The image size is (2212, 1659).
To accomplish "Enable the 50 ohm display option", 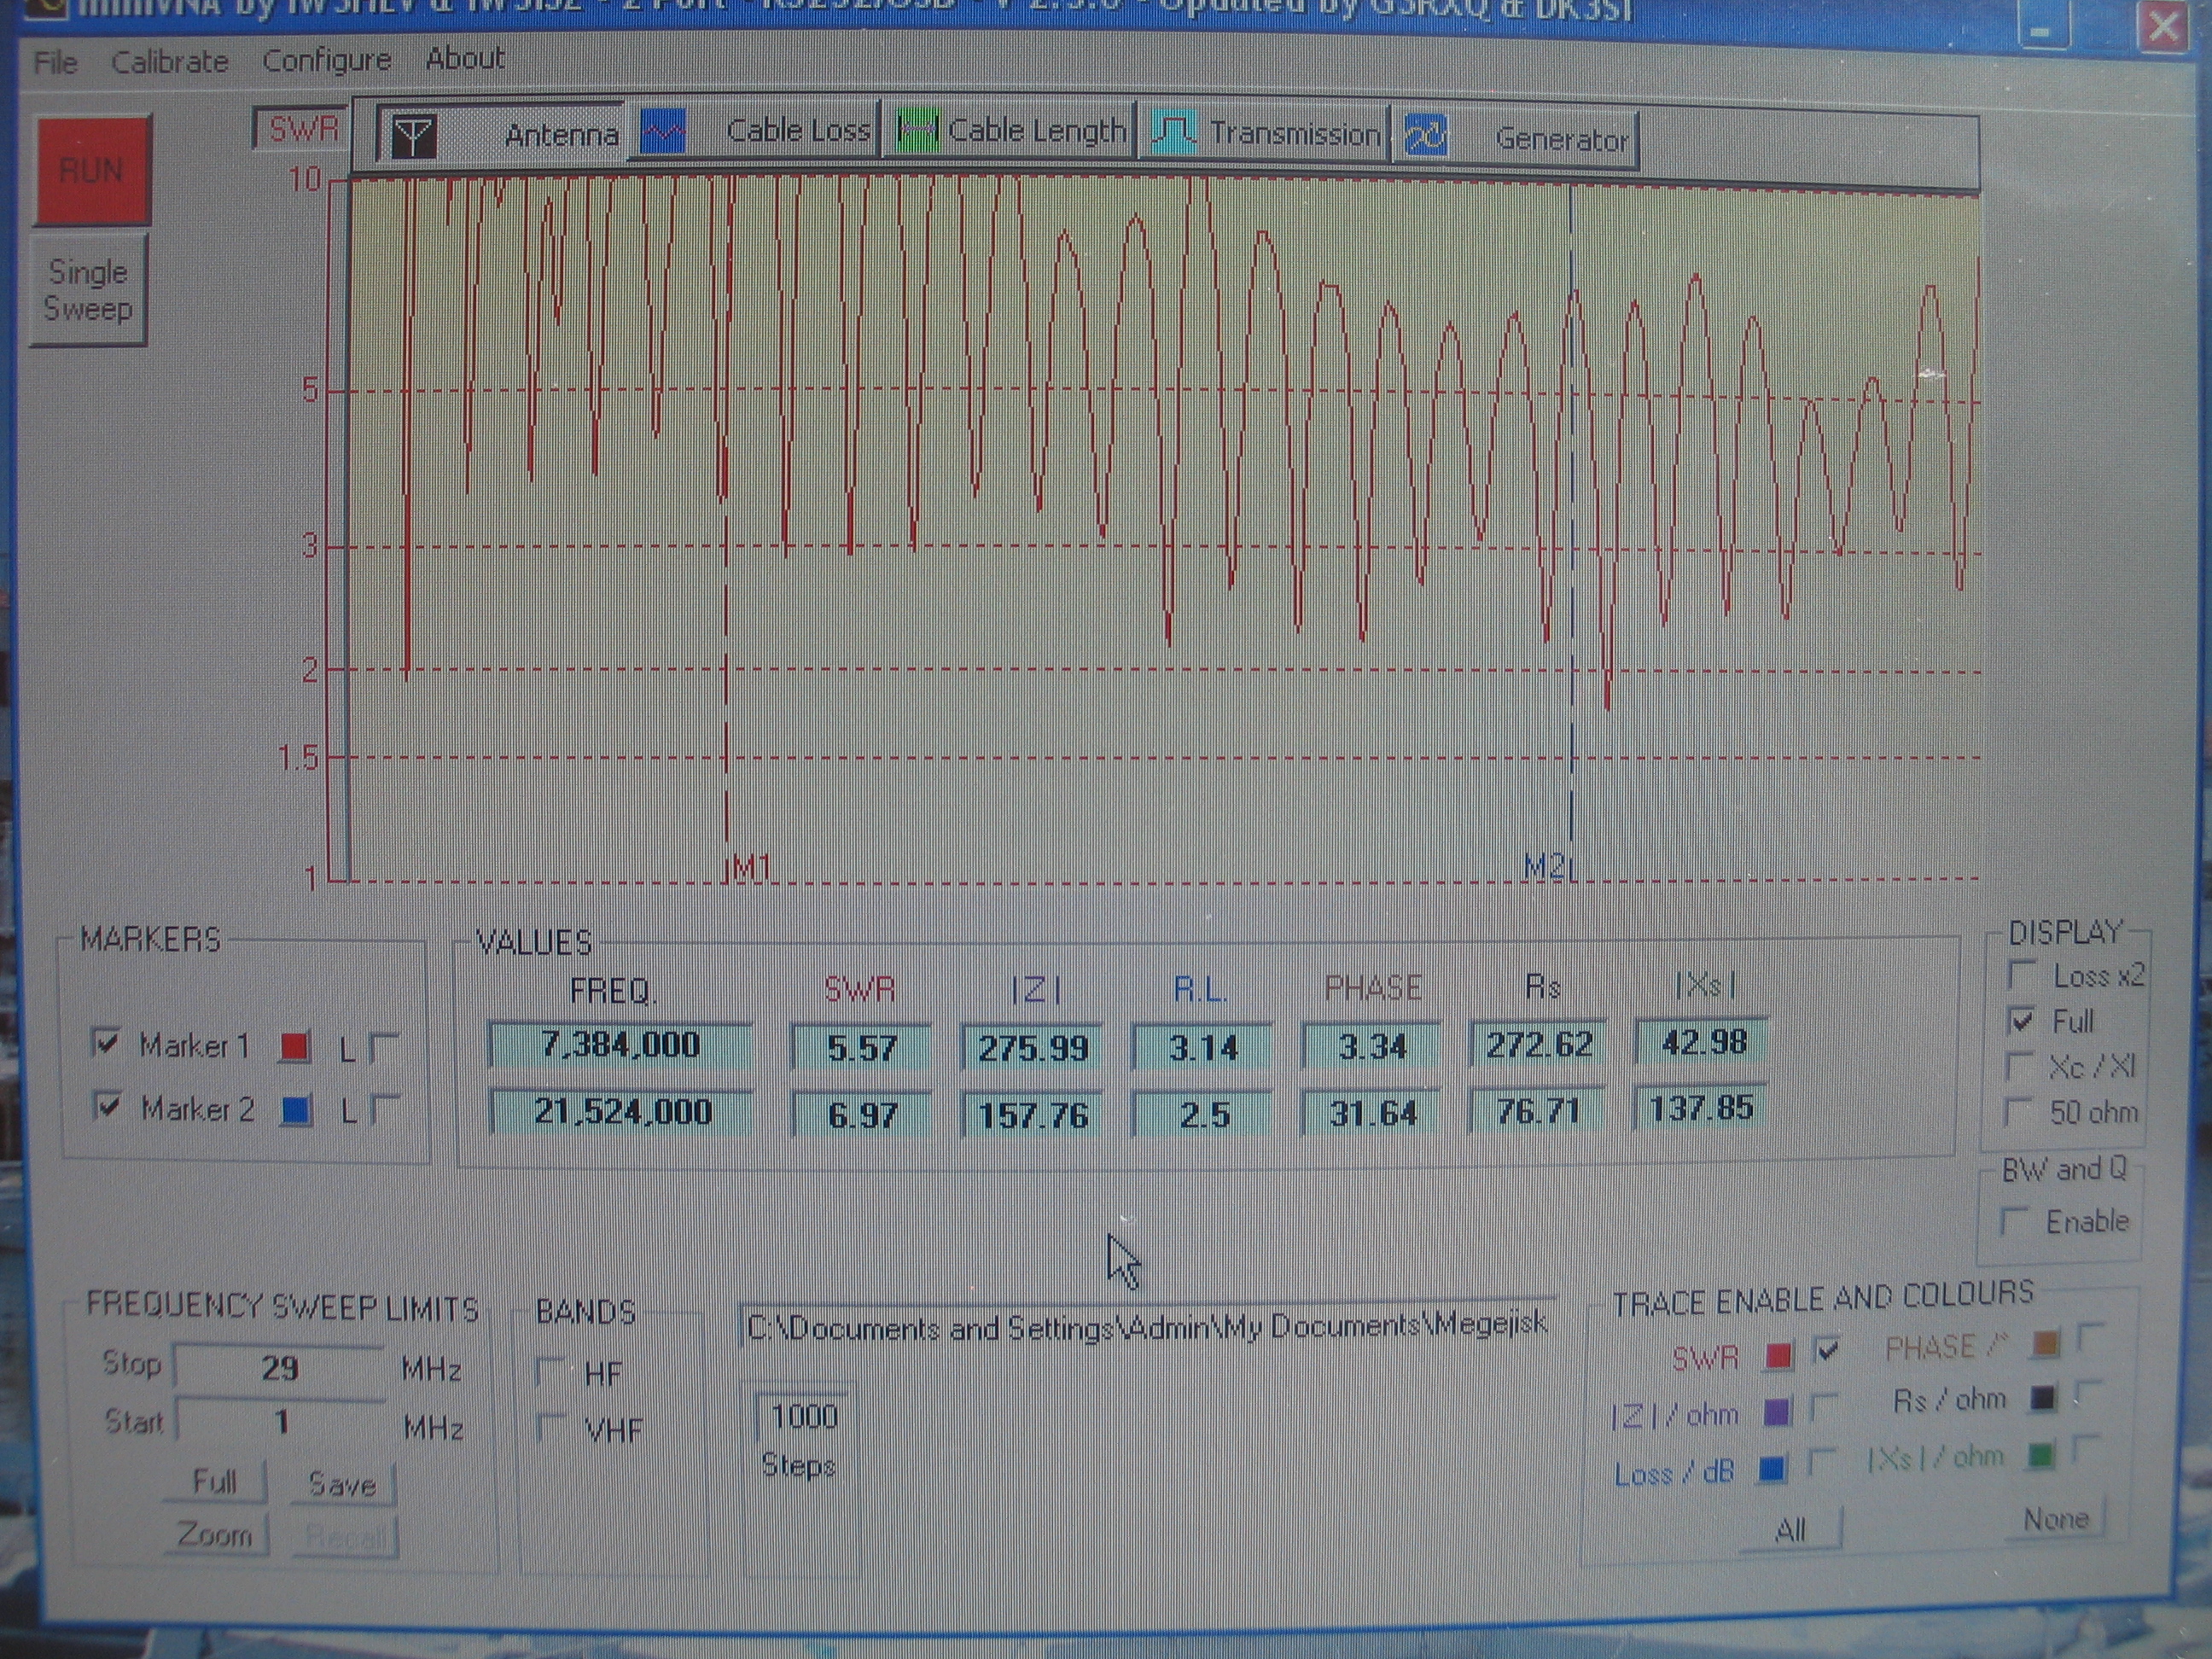I will pyautogui.click(x=2019, y=1112).
